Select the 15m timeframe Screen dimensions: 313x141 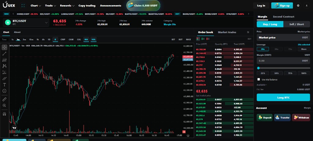(31, 39)
